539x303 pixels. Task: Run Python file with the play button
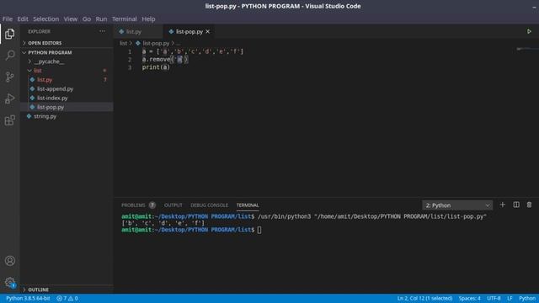[529, 31]
